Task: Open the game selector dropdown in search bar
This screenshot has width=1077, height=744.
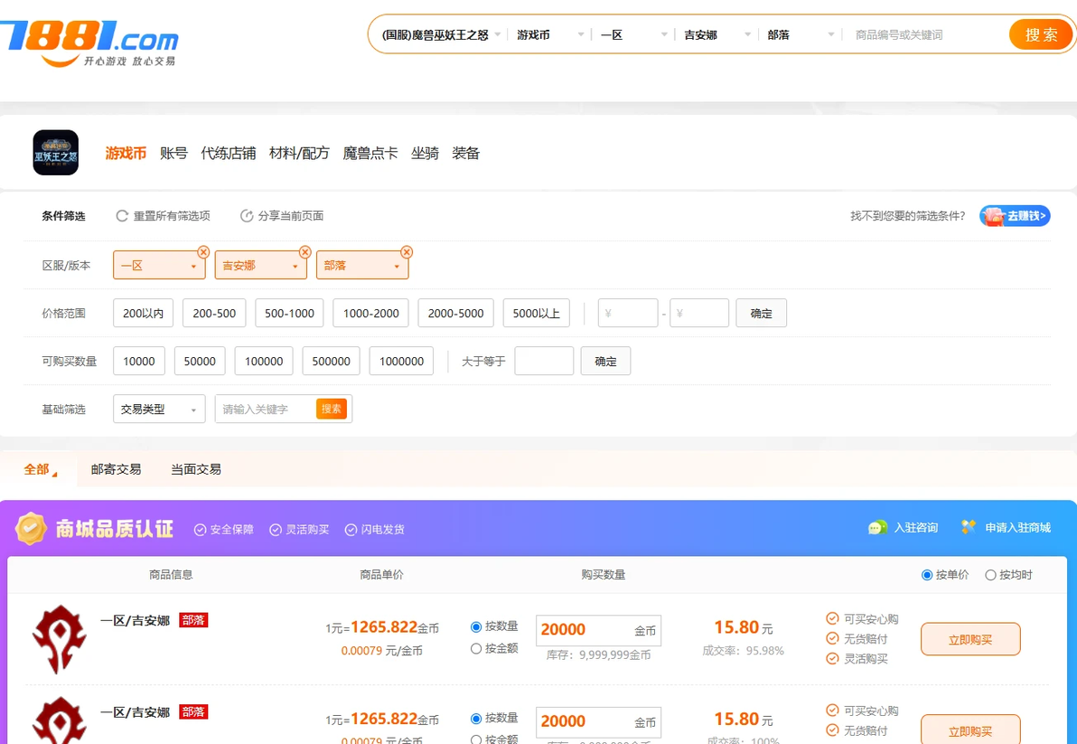Action: click(x=442, y=34)
